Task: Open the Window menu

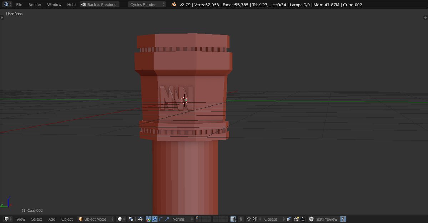Action: point(54,5)
